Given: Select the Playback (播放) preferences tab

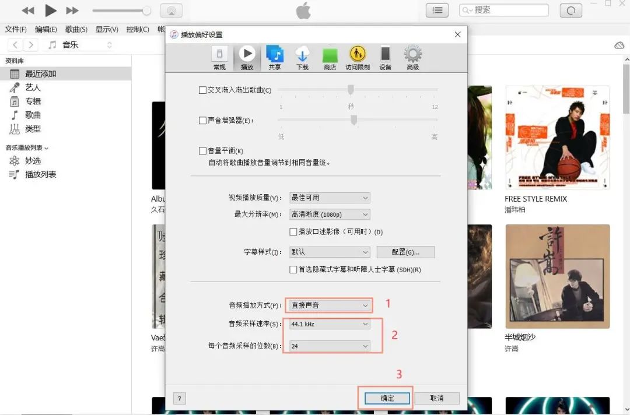Looking at the screenshot, I should pos(247,58).
